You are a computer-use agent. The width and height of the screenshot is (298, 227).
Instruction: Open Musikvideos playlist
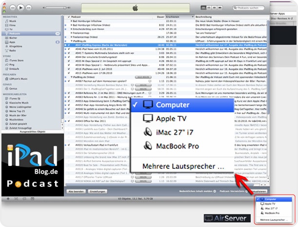(x=16, y=120)
